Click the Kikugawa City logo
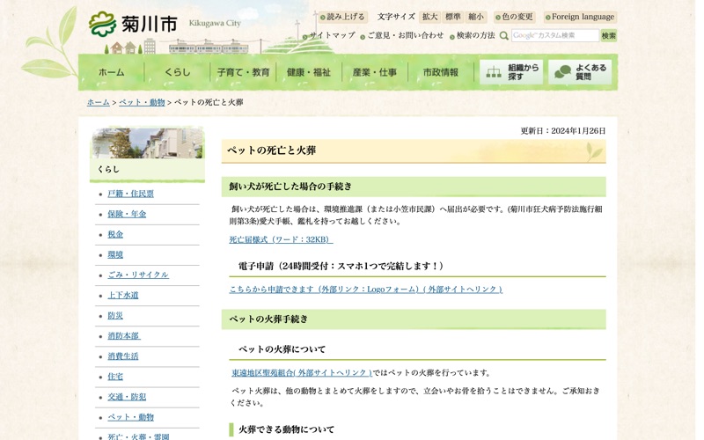Screen dimensions: 704x440 [x=134, y=25]
